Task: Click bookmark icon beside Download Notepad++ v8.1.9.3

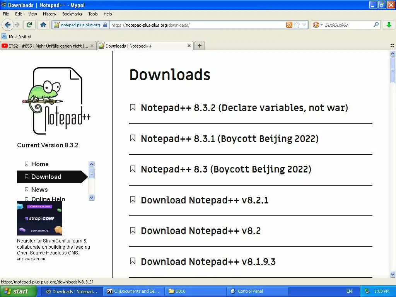Action: tap(133, 261)
